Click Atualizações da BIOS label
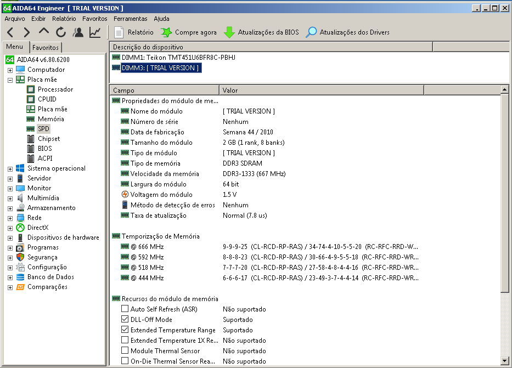 pyautogui.click(x=268, y=32)
